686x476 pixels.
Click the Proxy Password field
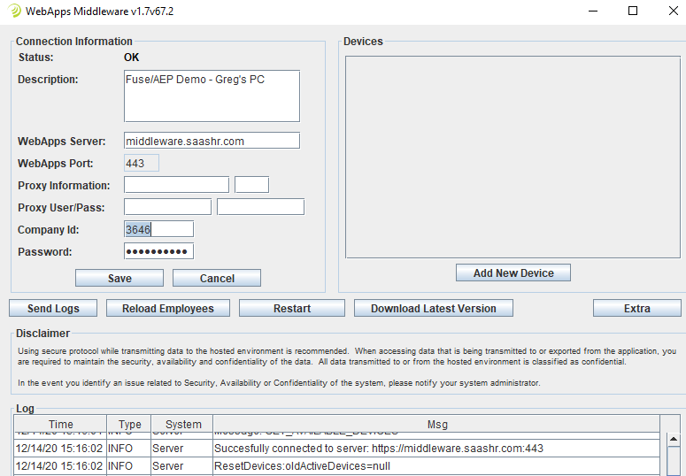(260, 207)
